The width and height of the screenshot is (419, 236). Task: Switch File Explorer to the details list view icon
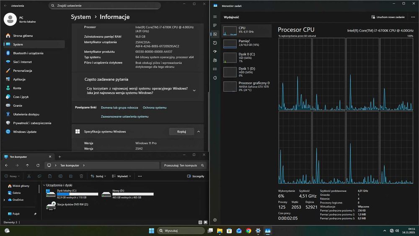200,222
